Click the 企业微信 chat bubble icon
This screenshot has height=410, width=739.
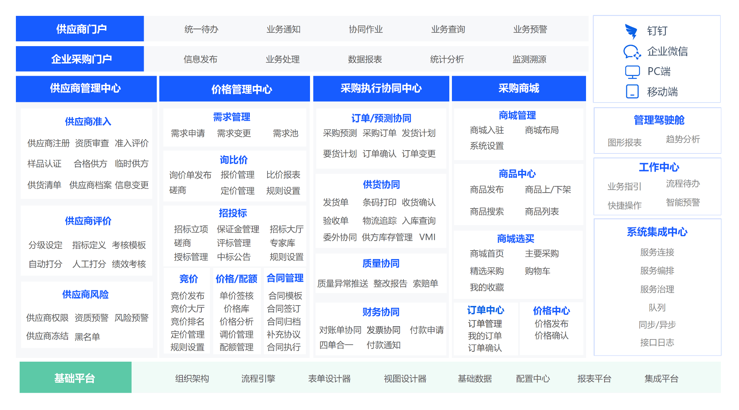point(632,52)
